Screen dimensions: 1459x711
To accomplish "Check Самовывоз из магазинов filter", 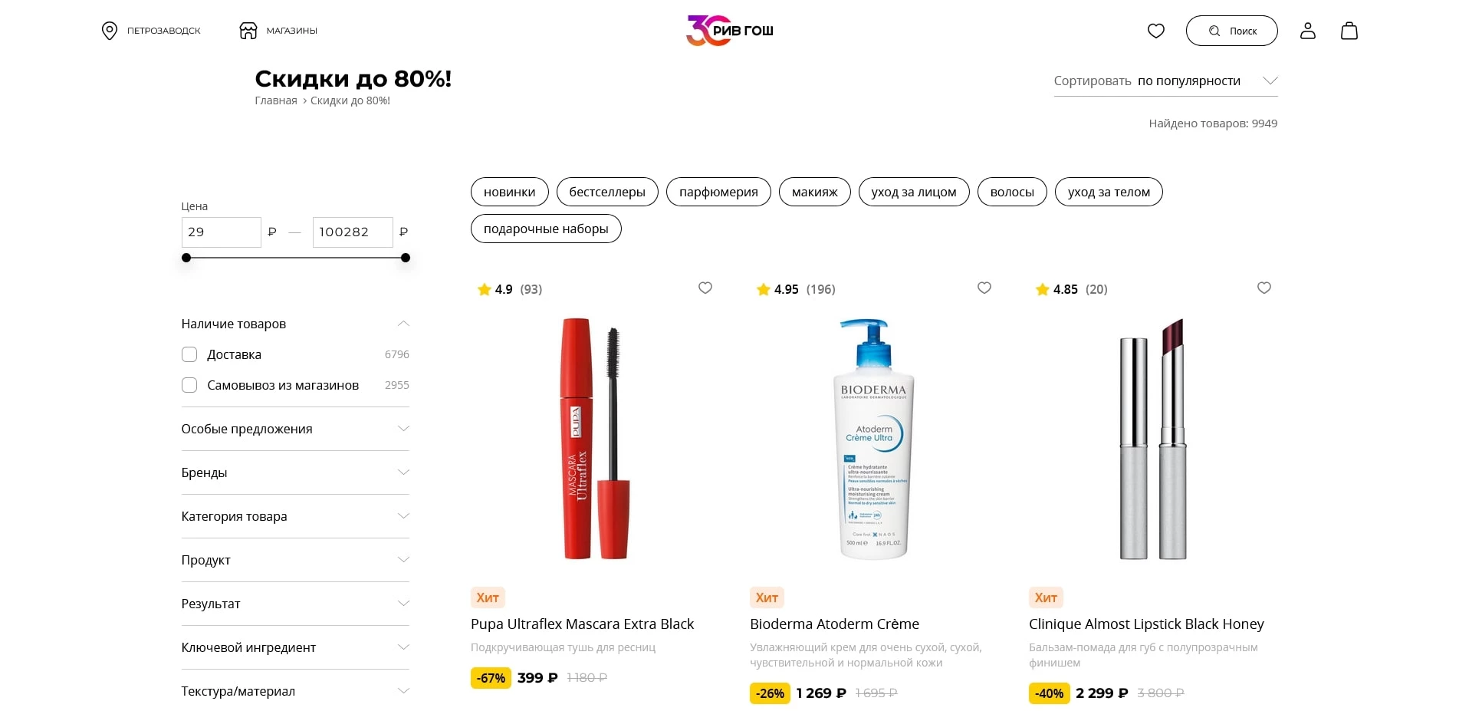I will pos(189,385).
